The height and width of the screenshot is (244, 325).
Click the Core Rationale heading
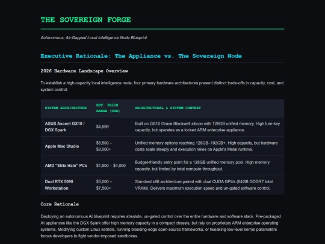coord(60,204)
